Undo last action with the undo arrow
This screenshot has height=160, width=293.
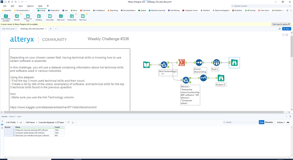22,2
